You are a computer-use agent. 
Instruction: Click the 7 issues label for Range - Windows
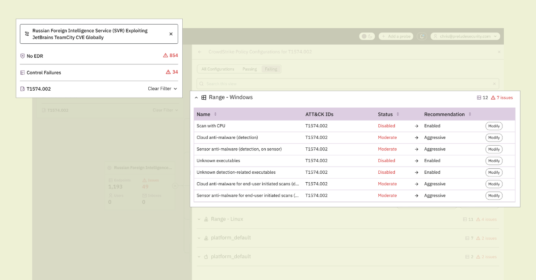[x=505, y=97]
